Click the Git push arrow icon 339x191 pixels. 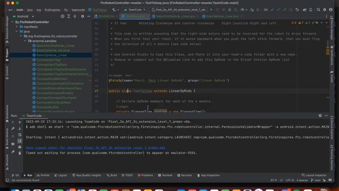point(284,10)
